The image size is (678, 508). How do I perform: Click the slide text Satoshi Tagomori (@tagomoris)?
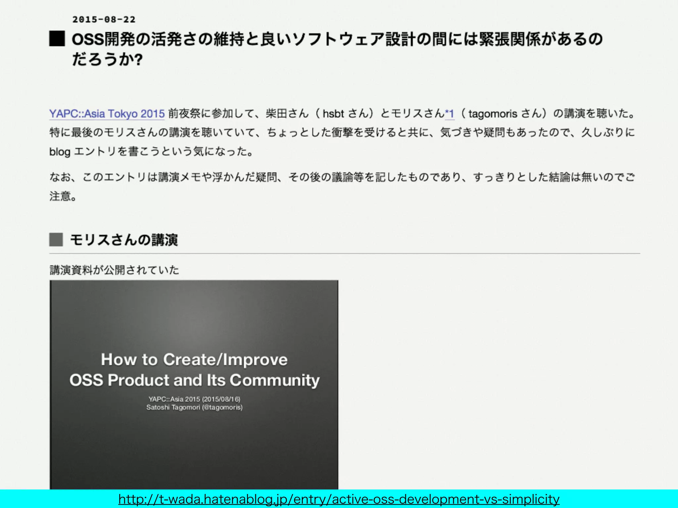(194, 407)
